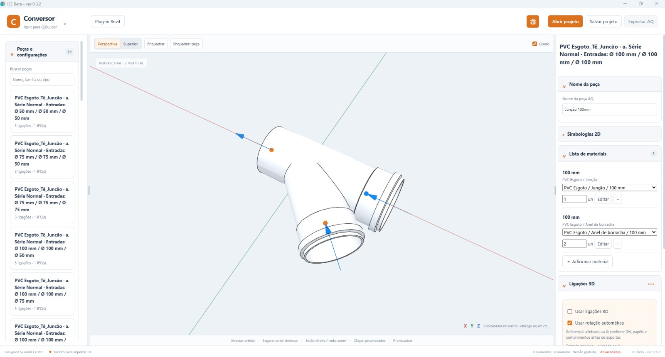
Task: Remove the Anel de borracha material row
Action: pyautogui.click(x=618, y=244)
